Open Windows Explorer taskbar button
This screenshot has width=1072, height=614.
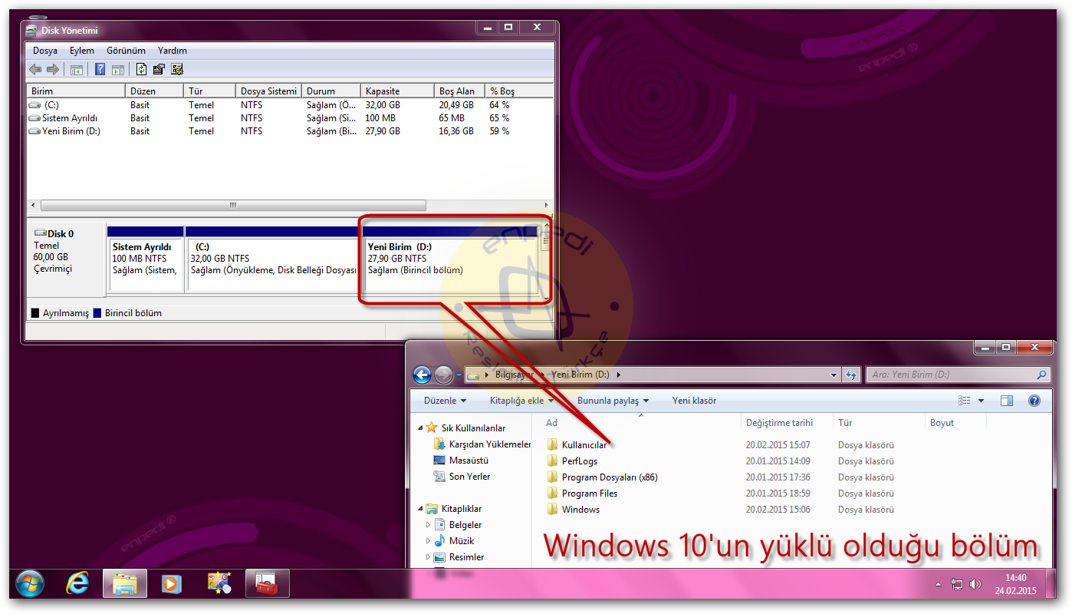point(124,583)
